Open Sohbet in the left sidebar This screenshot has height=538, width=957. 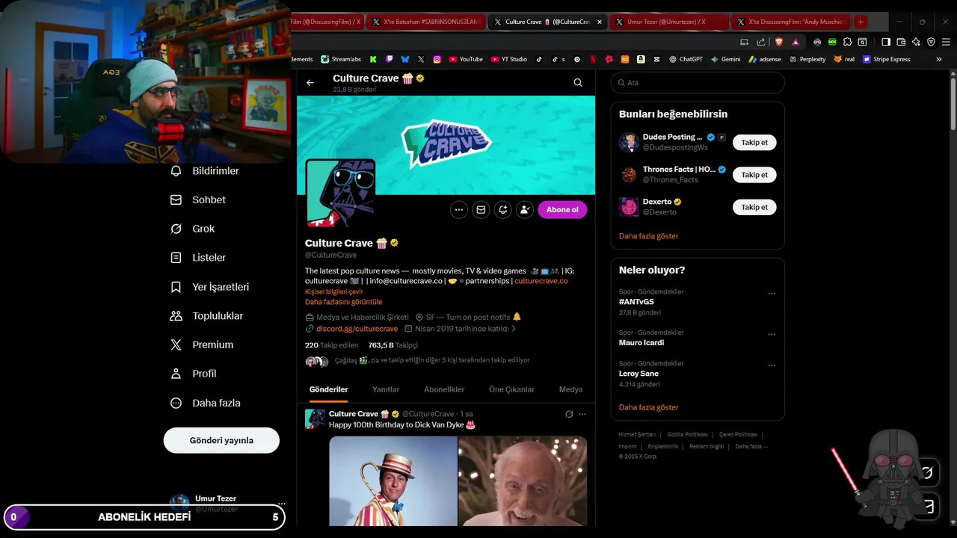[x=198, y=200]
